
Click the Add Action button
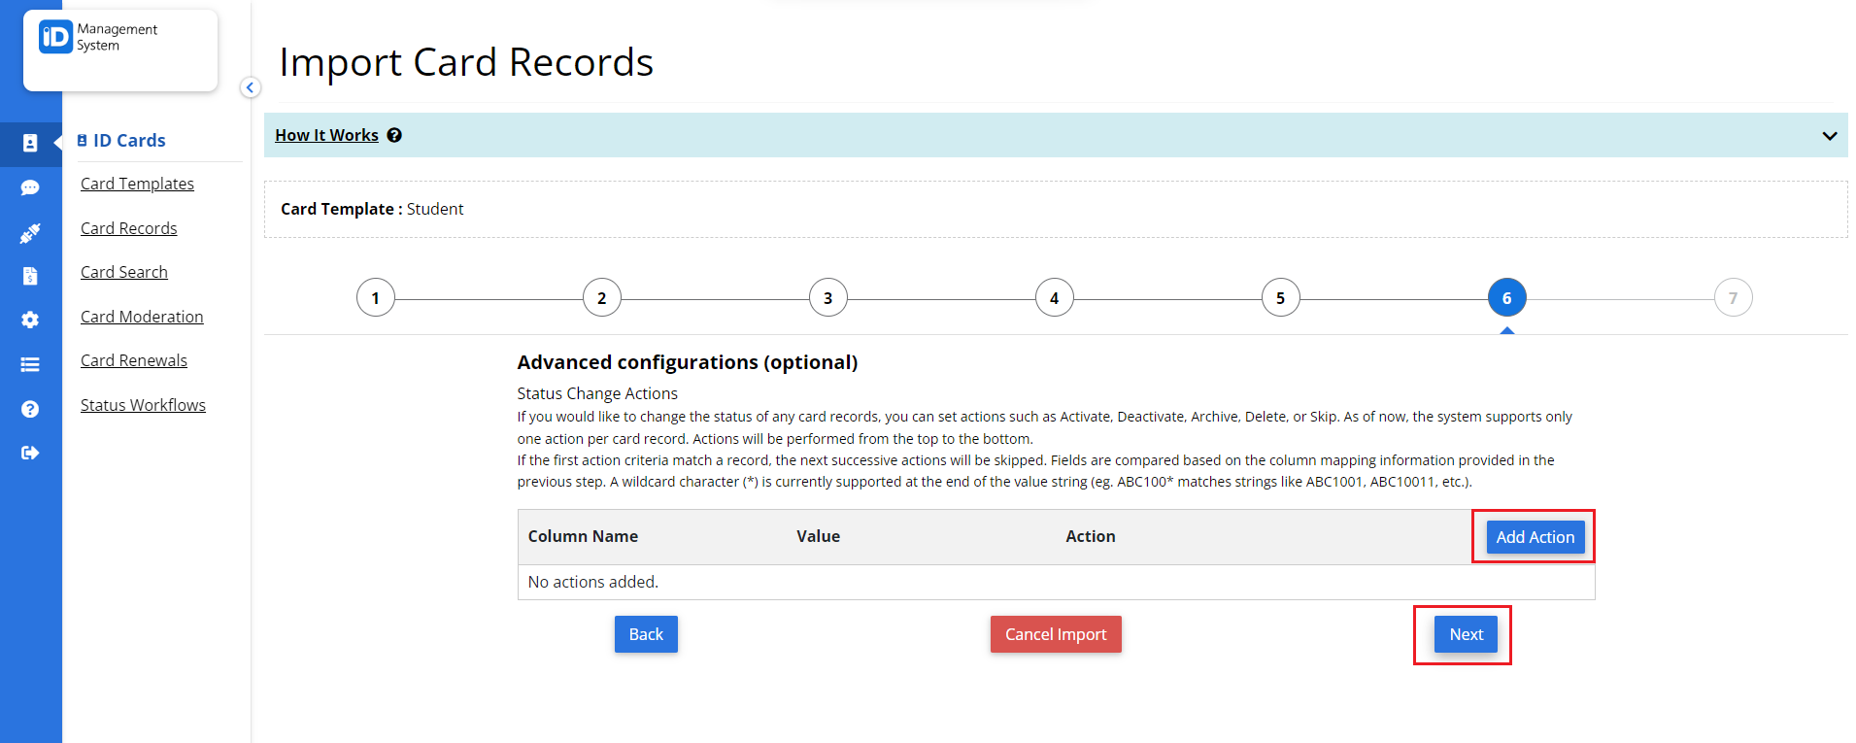point(1534,536)
